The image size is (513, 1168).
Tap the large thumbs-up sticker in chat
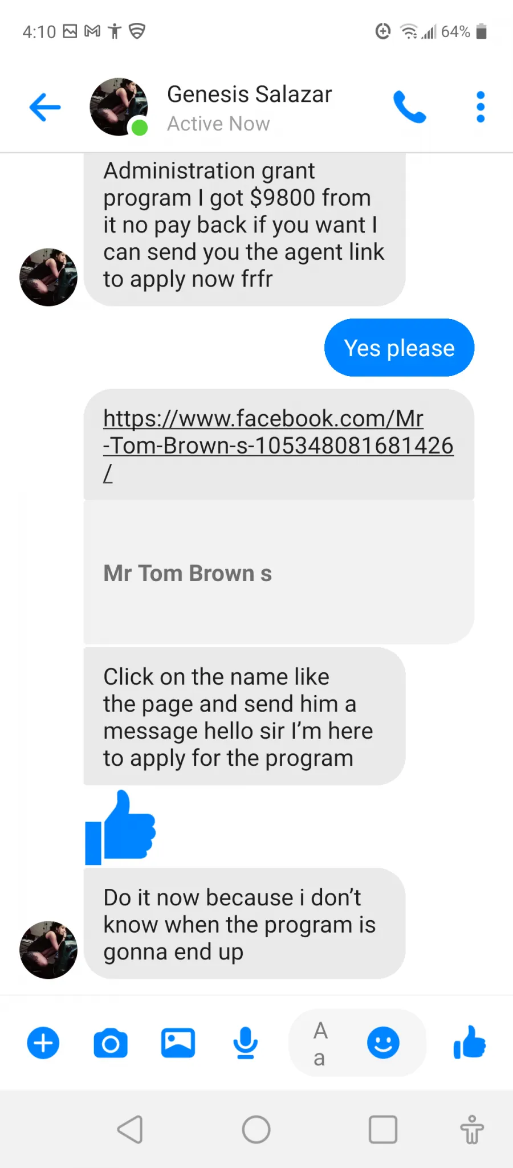click(120, 827)
